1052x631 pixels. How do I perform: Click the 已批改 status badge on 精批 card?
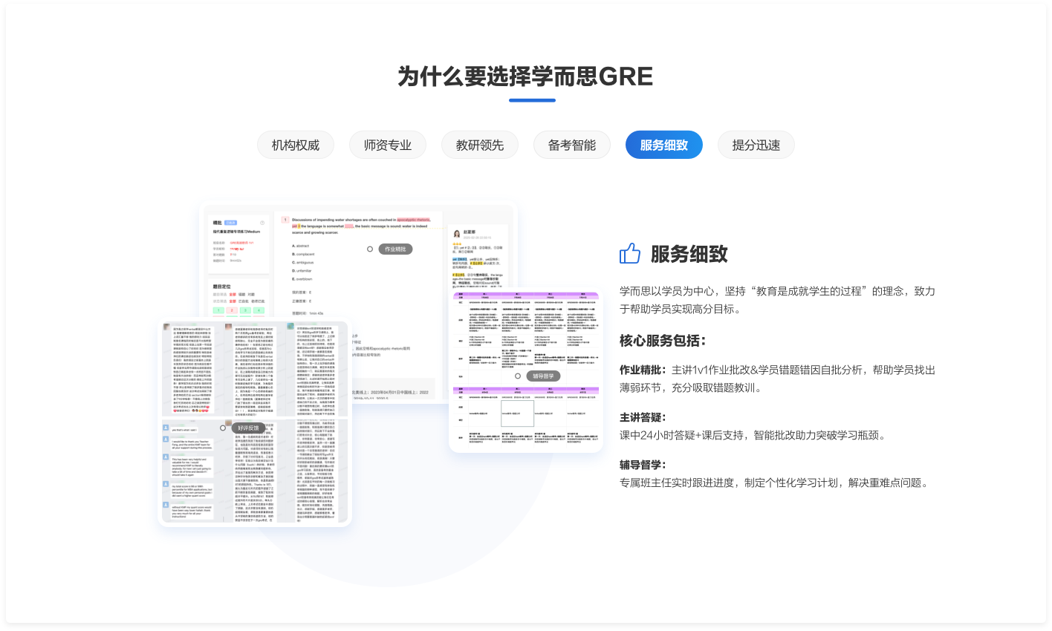pos(231,223)
